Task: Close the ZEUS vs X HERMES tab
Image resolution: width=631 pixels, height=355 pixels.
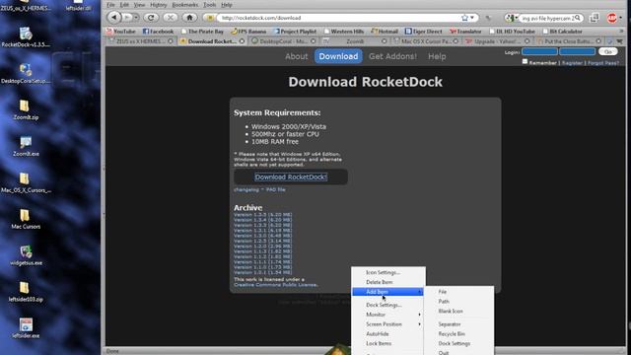Action: 171,41
